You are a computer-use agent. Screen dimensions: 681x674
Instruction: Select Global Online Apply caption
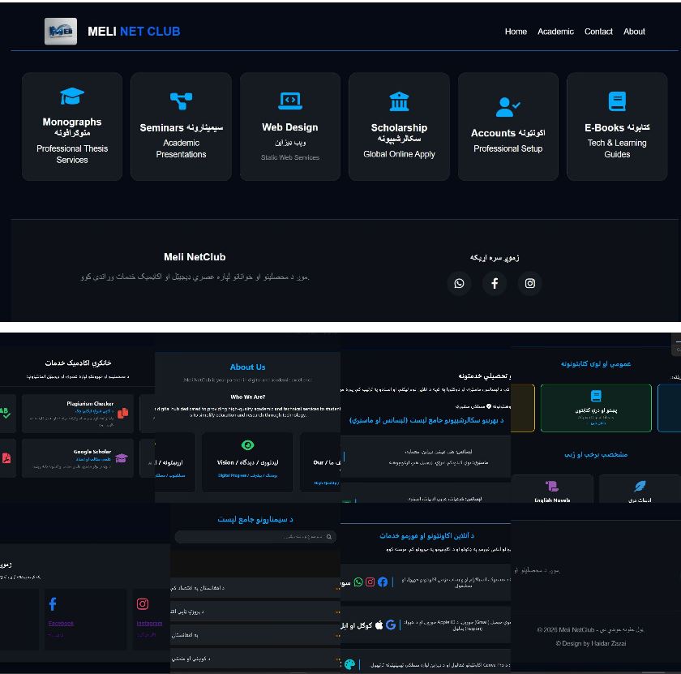(x=399, y=154)
